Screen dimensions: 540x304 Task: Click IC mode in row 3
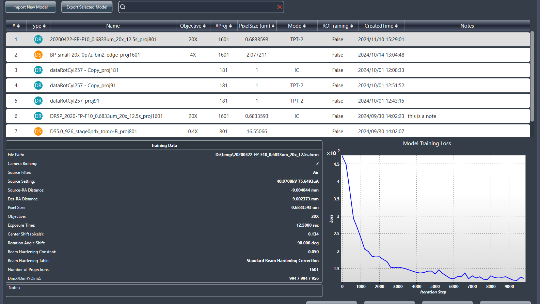[297, 70]
